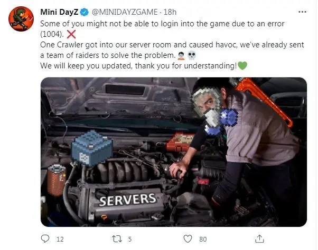Image resolution: width=318 pixels, height=250 pixels.
Task: Click the green heart emoji
Action: 242,66
